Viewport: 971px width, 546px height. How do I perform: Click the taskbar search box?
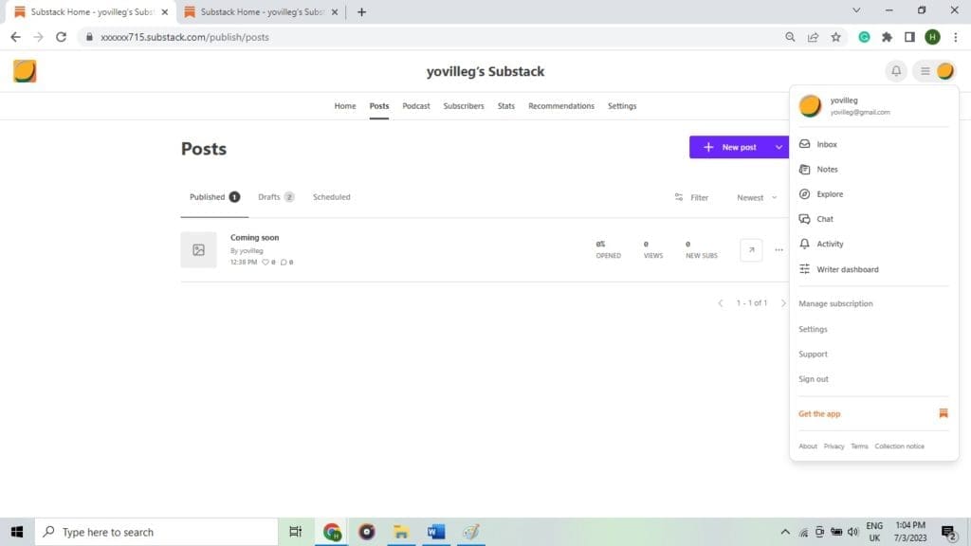click(x=156, y=532)
